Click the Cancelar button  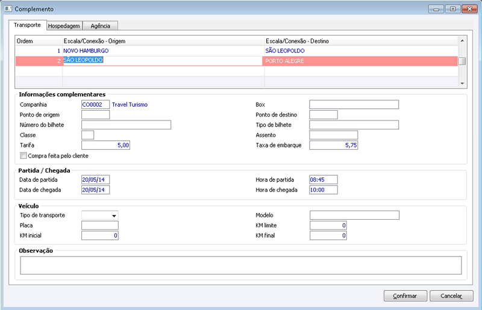point(451,296)
